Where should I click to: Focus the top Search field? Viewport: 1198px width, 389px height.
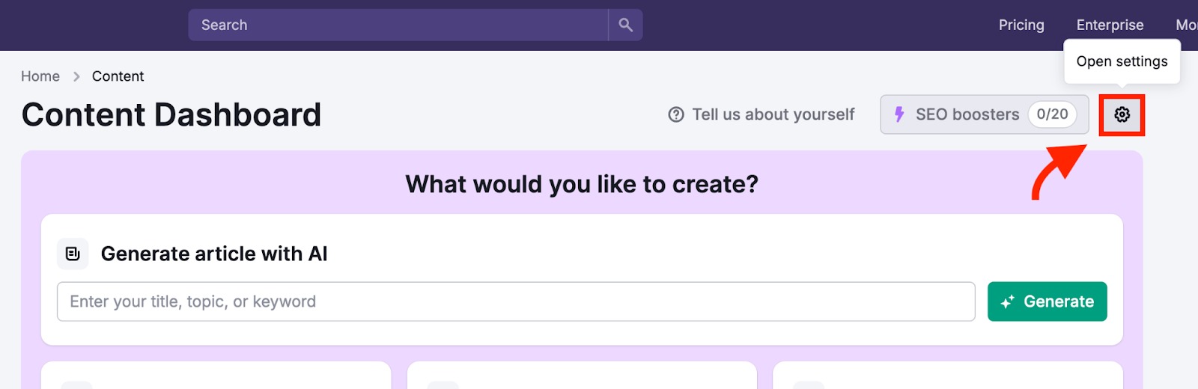(397, 25)
